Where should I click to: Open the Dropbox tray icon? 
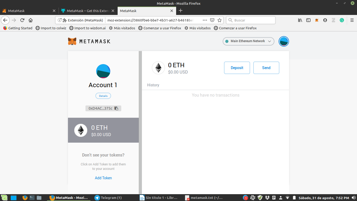coord(267,198)
